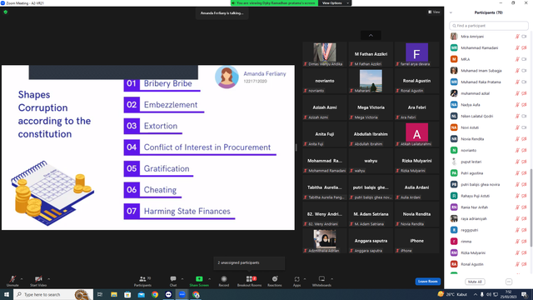Click Windows 'Type here to search' box
Screen dimensions: 533x300
(52, 294)
